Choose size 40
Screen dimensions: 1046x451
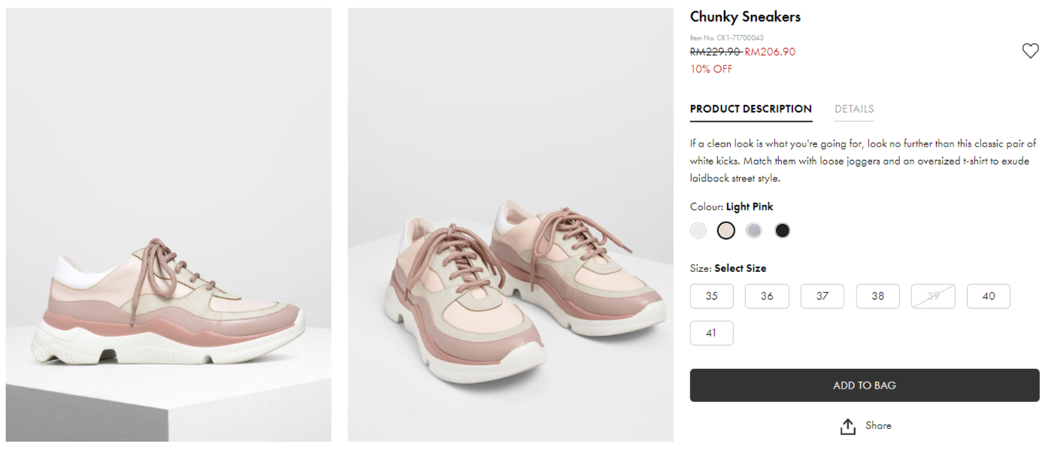[988, 296]
